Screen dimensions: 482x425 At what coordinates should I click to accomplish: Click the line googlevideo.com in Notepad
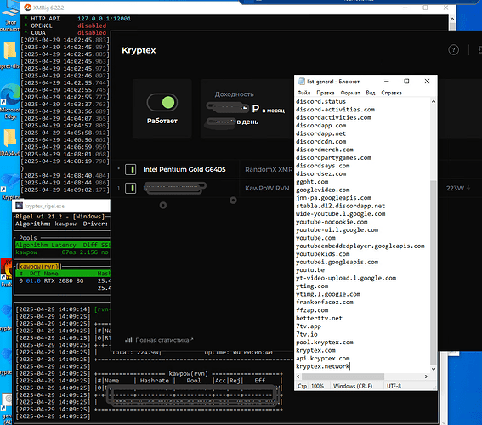coord(323,190)
